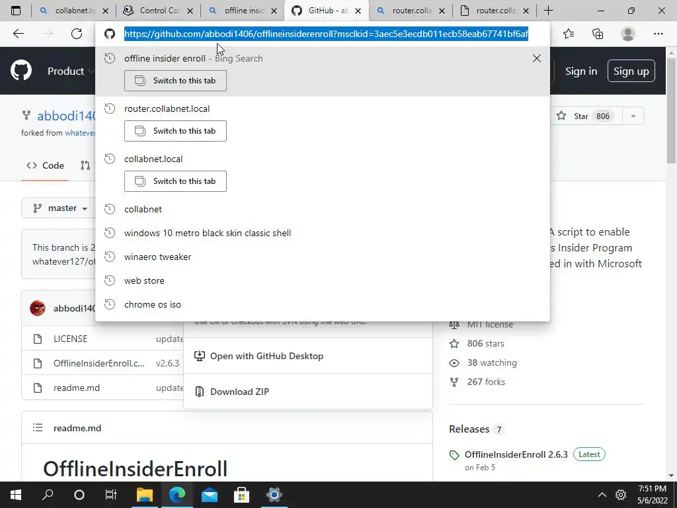This screenshot has width=677, height=508.
Task: Open a new tab with plus icon
Action: click(x=548, y=11)
